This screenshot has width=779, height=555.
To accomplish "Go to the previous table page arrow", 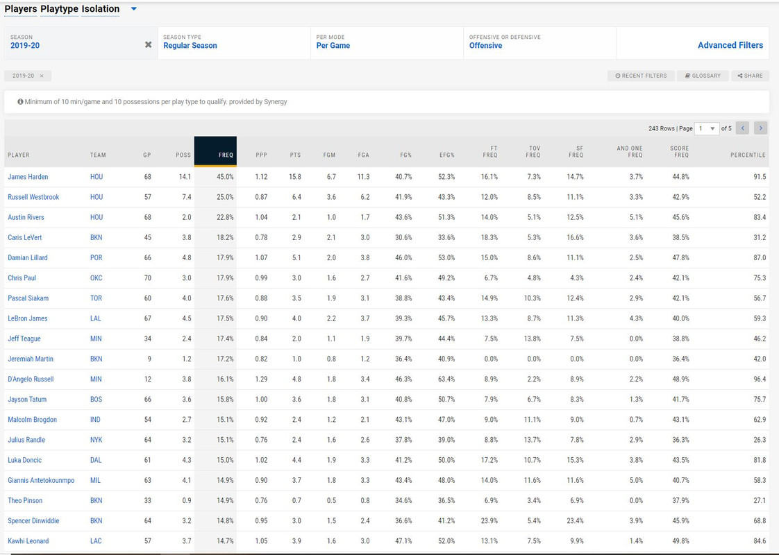I will pyautogui.click(x=742, y=128).
